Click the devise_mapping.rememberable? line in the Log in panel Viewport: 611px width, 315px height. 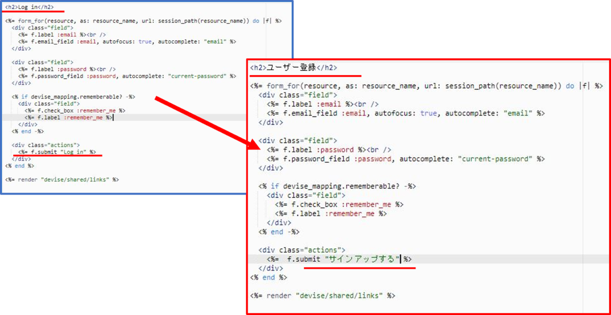tap(73, 97)
